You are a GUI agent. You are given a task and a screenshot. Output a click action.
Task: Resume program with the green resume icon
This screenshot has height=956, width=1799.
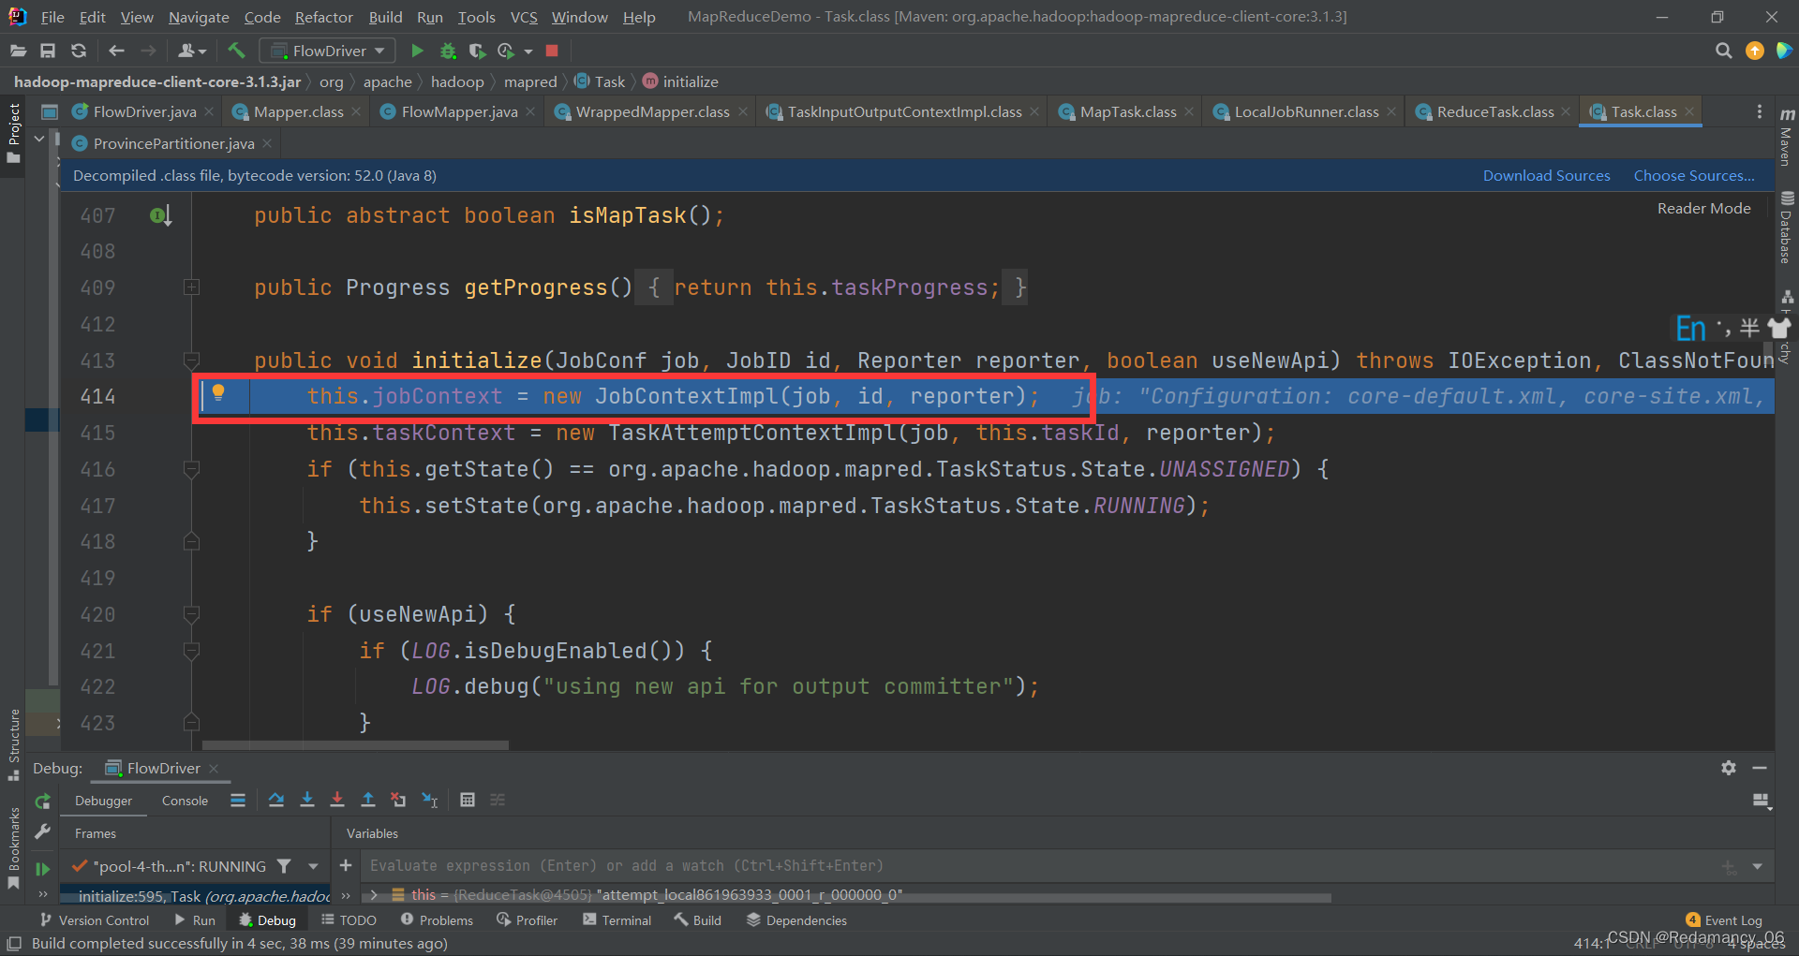click(42, 869)
